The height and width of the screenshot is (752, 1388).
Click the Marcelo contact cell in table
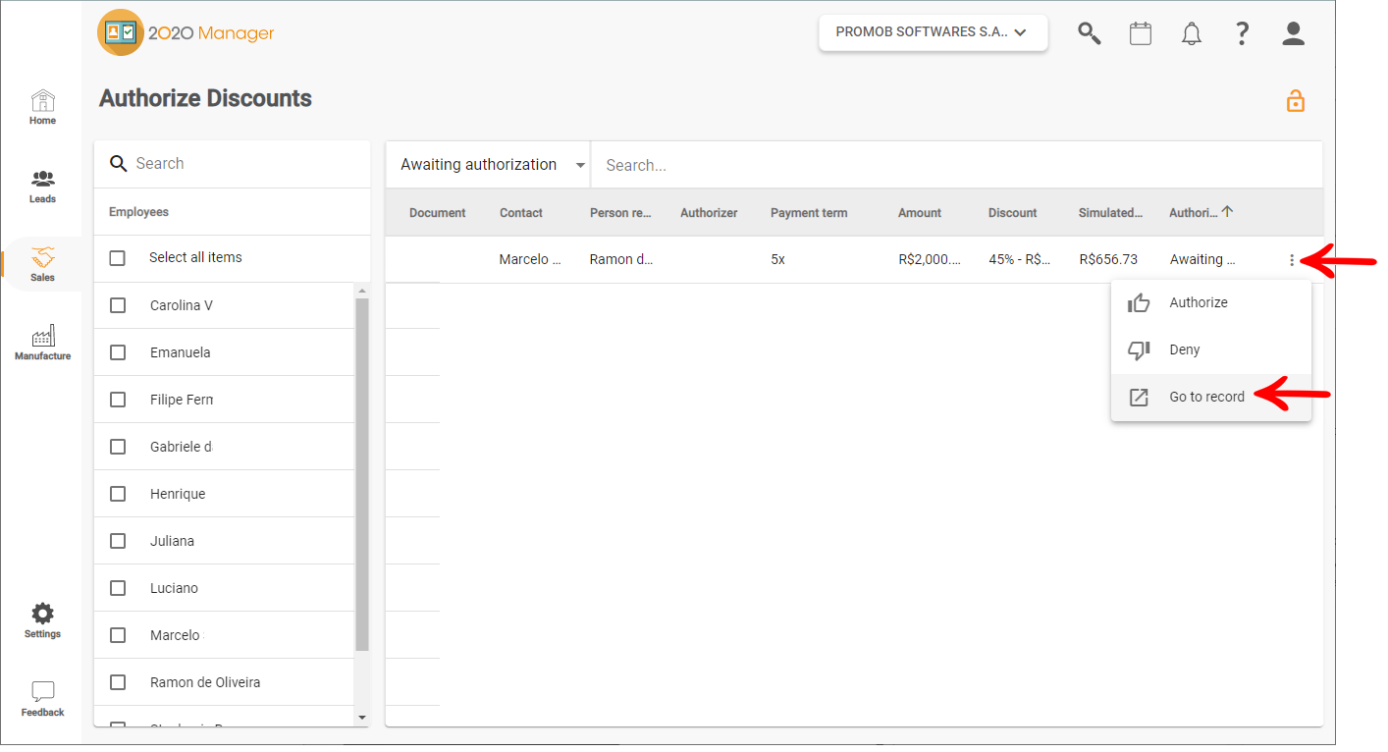530,260
